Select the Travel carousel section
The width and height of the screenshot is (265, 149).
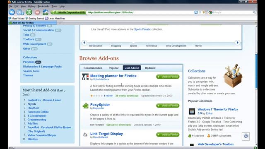point(198,46)
